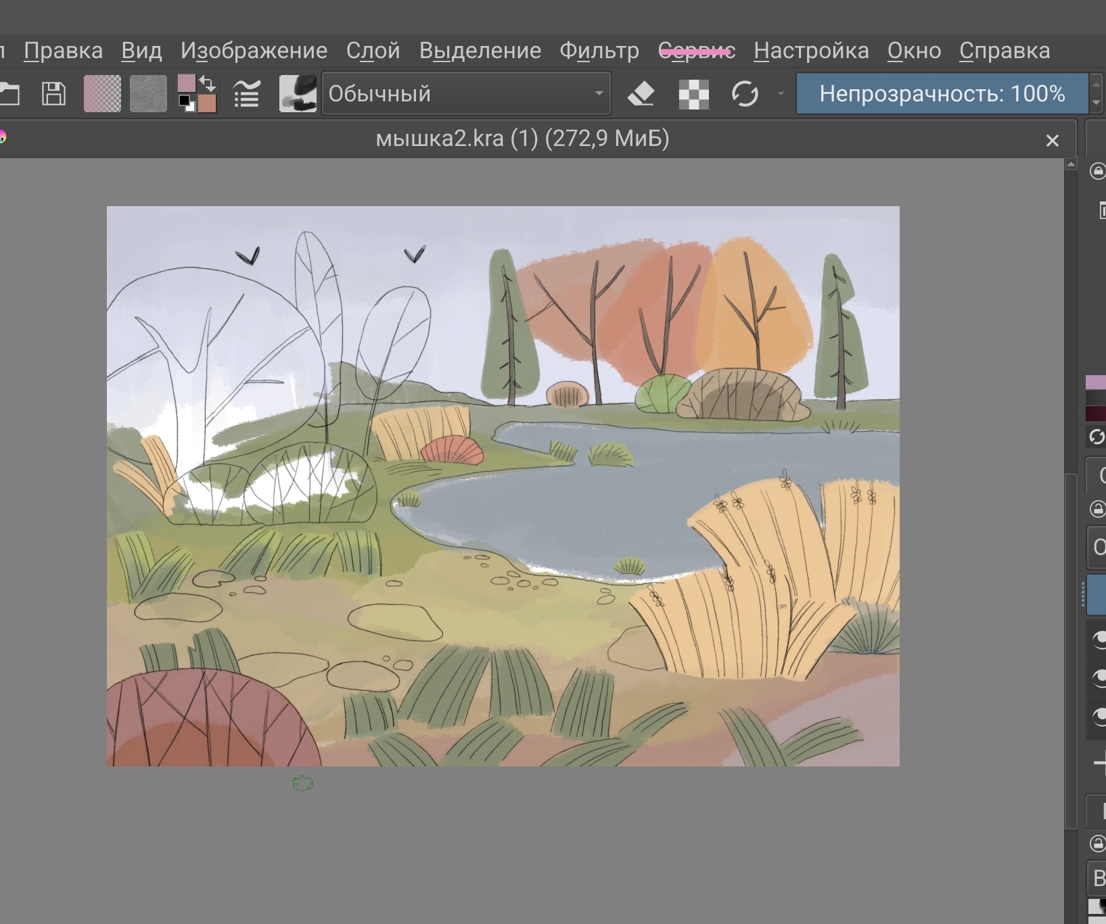Open the Фильтр menu
1106x924 pixels.
(599, 51)
